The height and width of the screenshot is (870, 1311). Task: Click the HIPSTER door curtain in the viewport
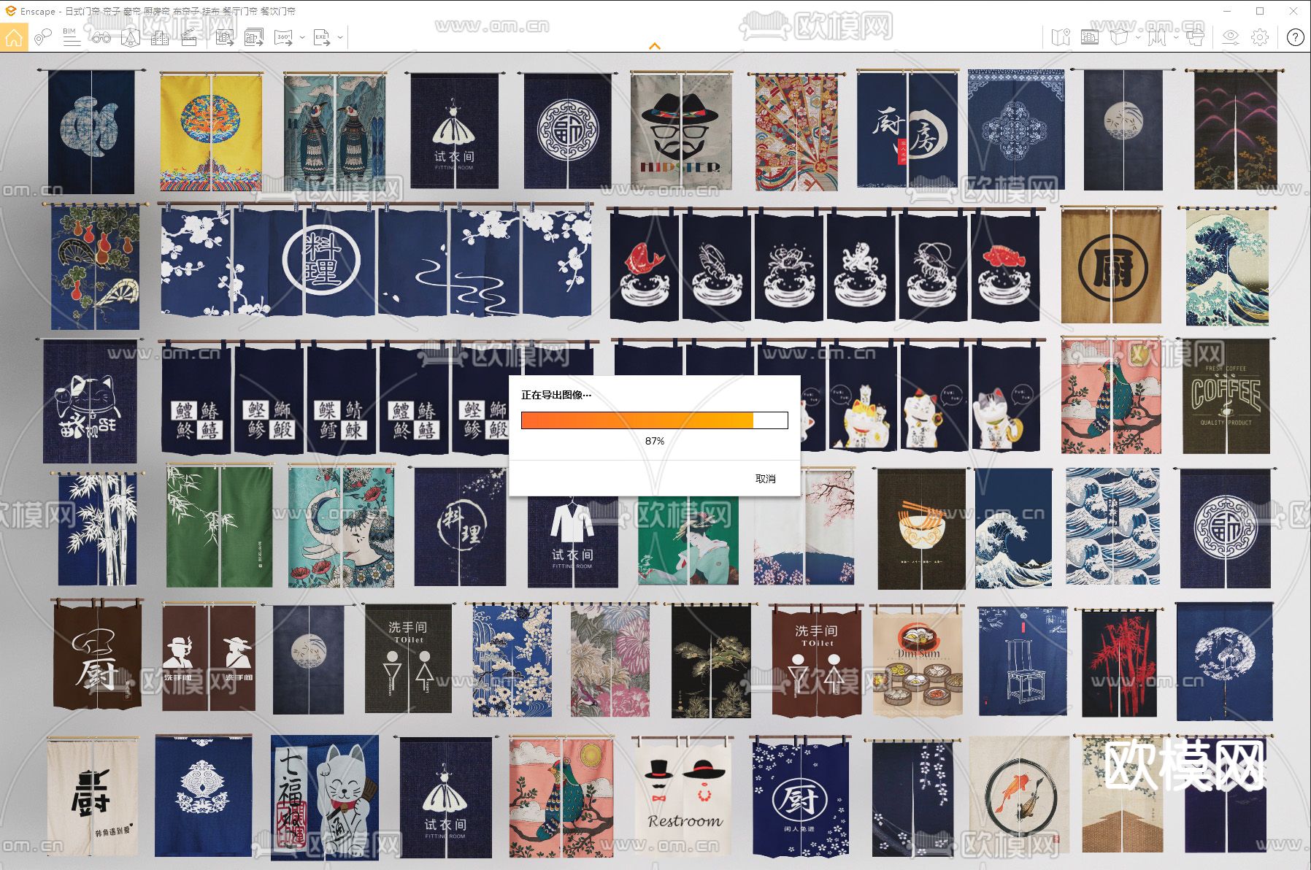point(681,131)
